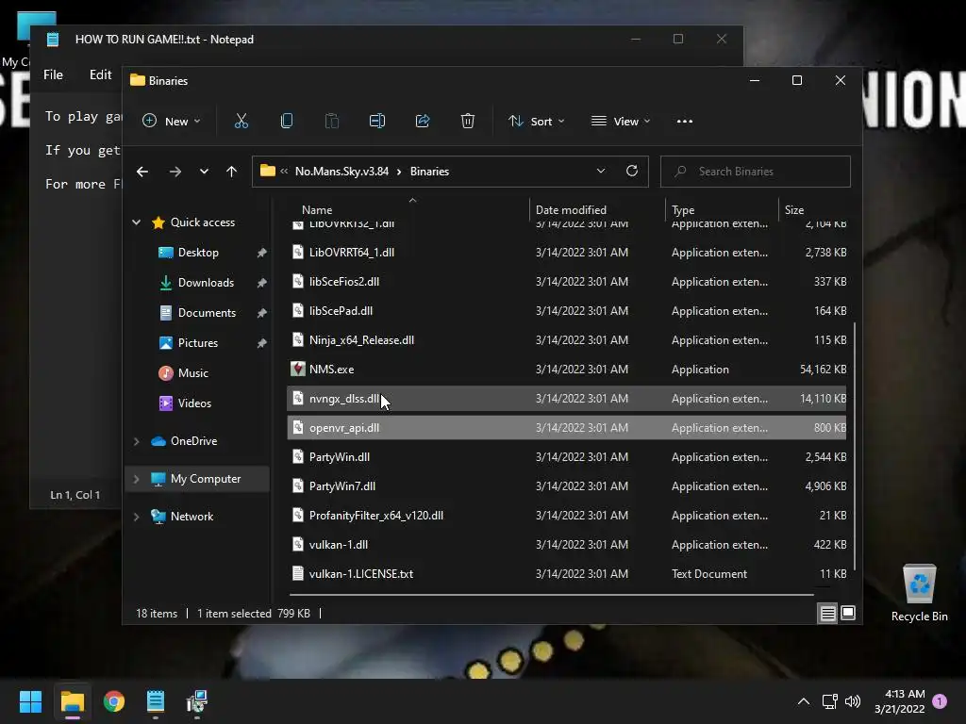The image size is (966, 724).
Task: Click the Notepad taskbar icon
Action: click(156, 701)
